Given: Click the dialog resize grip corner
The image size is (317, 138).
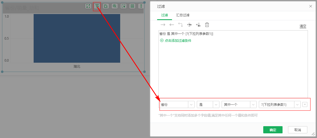Looking at the screenshot, I should 313,134.
